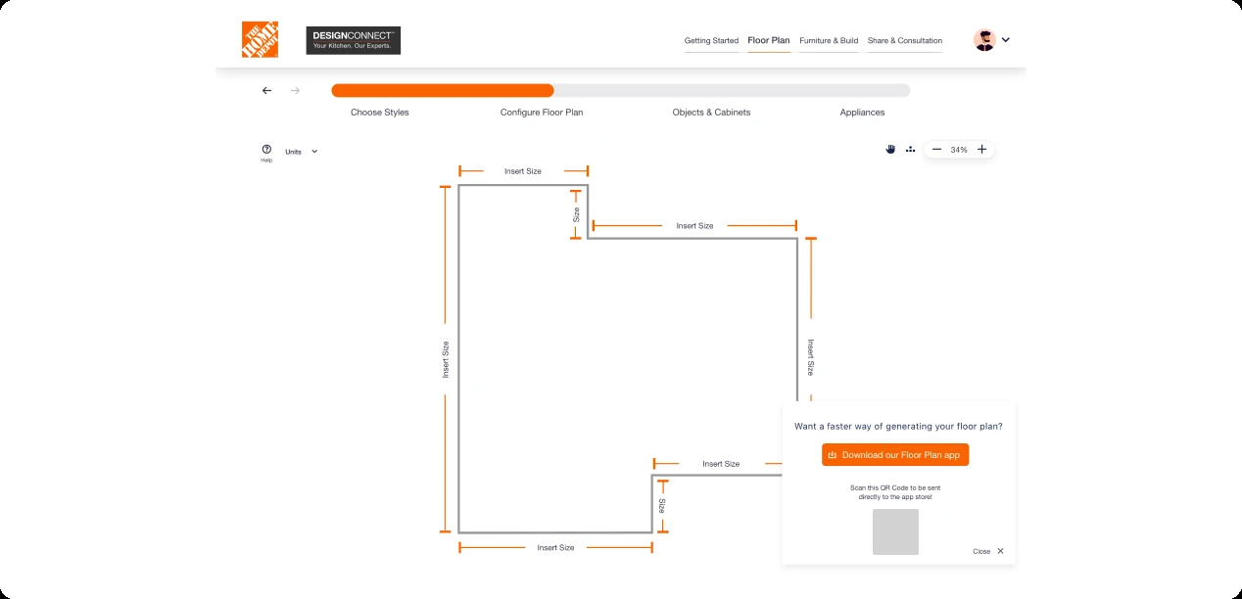Open the Objects & Cabinets step

(x=711, y=113)
